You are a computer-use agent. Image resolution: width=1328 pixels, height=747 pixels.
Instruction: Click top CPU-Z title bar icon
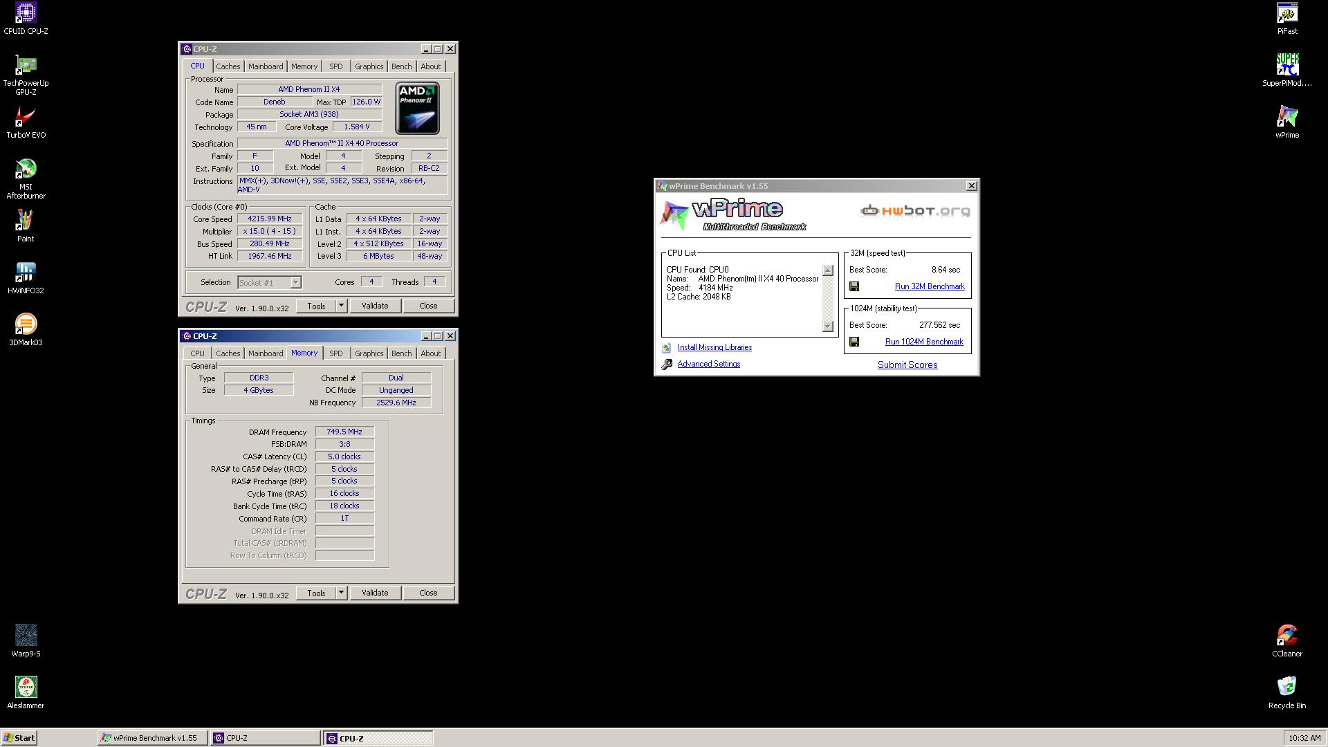click(x=186, y=49)
